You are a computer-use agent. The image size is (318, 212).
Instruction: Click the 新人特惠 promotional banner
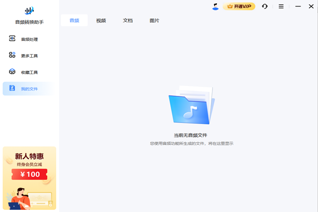tap(29, 156)
